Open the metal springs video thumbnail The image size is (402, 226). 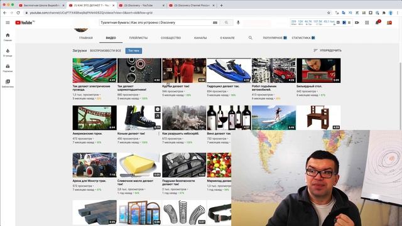click(184, 212)
